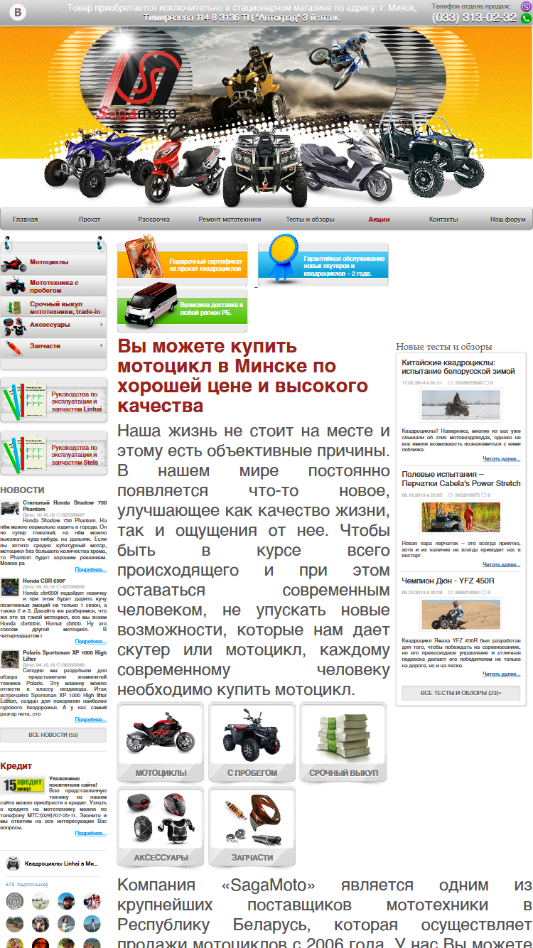Viewport: 533px width, 948px height.
Task: Click the Honda Shadow 750 news thumbnail
Action: tap(10, 508)
